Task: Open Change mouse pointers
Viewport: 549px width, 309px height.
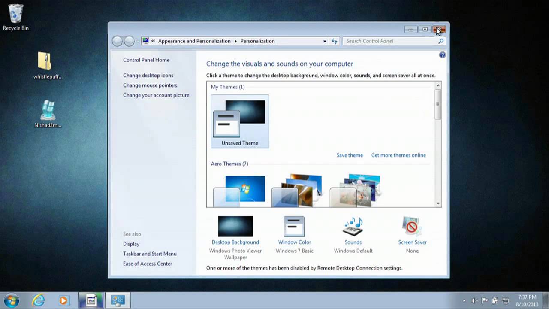Action: click(150, 85)
